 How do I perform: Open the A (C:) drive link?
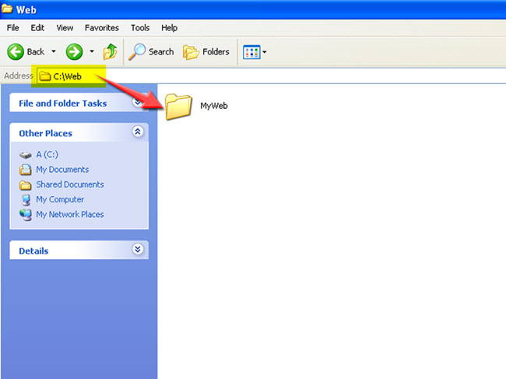point(47,155)
